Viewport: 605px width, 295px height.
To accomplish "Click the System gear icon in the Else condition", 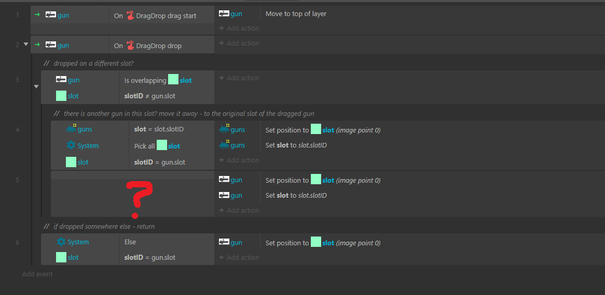I will pos(61,242).
